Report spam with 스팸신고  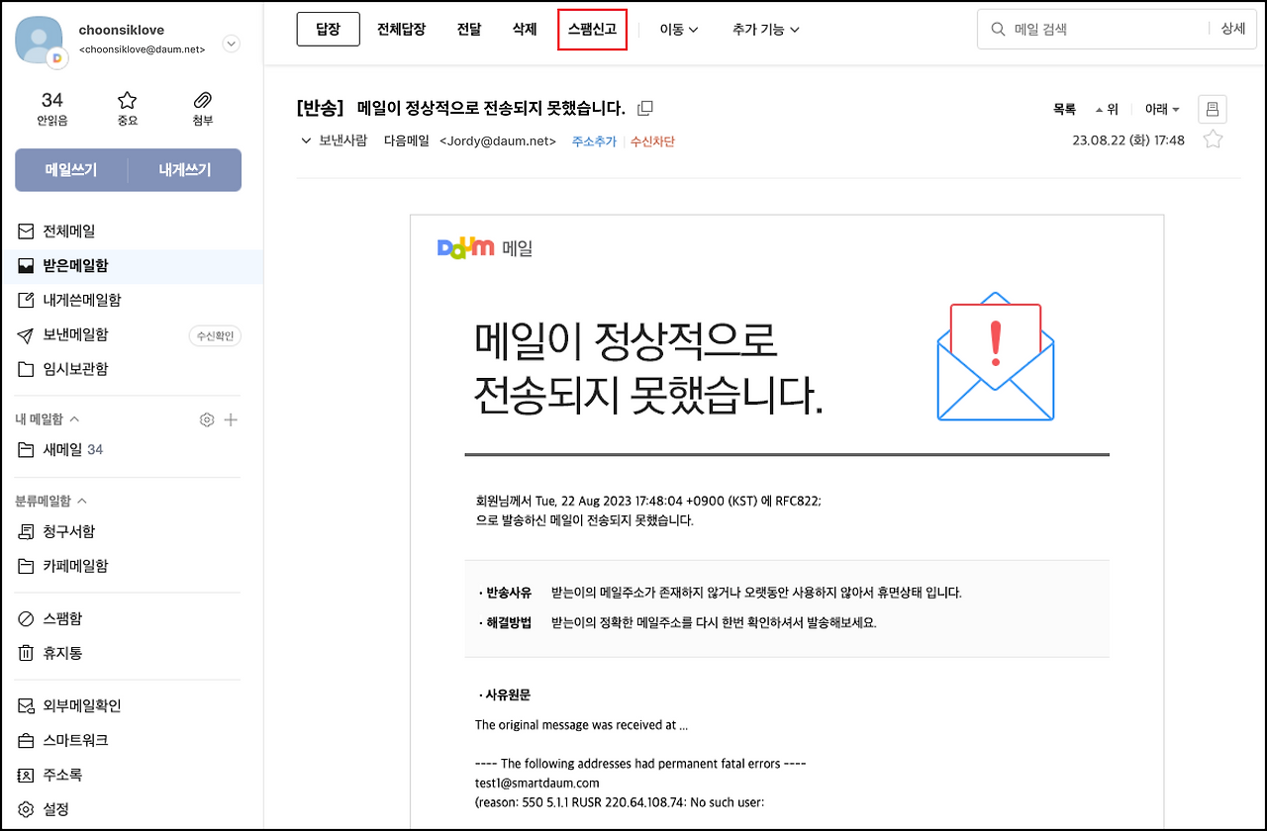(x=592, y=30)
